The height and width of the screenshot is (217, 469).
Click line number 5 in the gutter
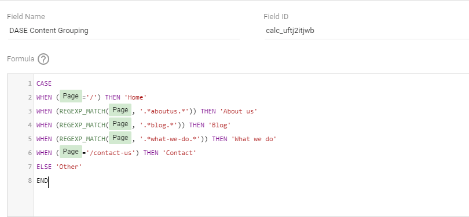[x=30, y=139]
